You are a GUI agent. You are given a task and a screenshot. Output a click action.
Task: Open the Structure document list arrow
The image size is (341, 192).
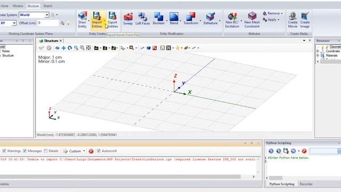pos(304,41)
